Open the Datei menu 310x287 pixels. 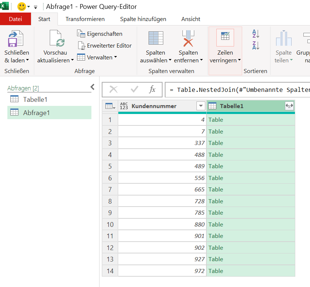coord(15,19)
